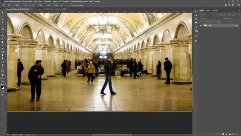Open the Fill value dropdown
The image size is (241, 136).
[236, 22]
